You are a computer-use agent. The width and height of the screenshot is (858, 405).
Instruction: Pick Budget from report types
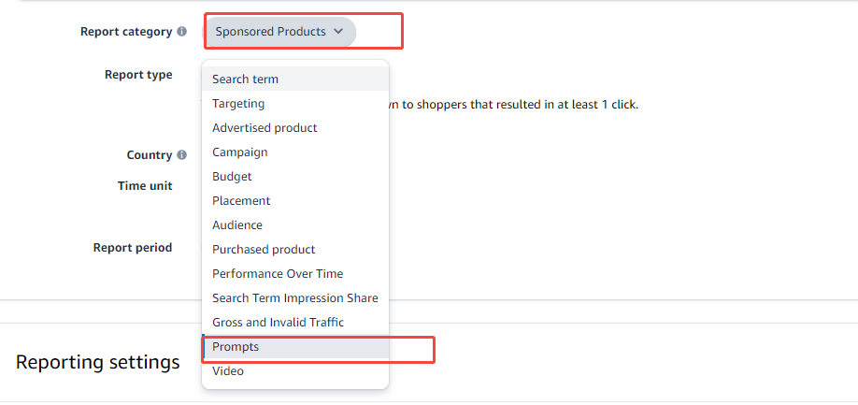click(x=232, y=177)
